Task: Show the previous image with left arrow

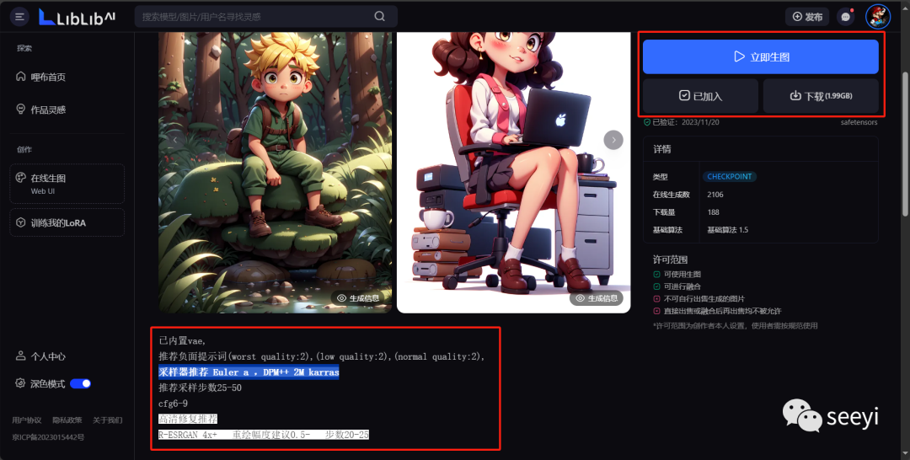Action: coord(175,140)
